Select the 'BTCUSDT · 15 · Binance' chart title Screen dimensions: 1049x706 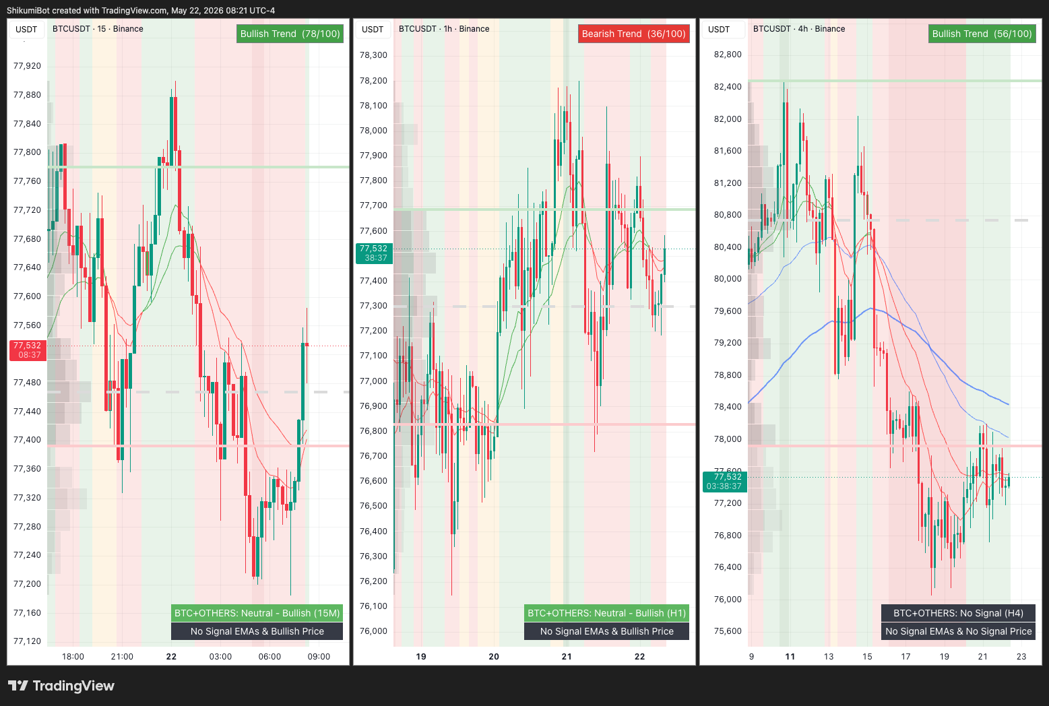coord(98,29)
